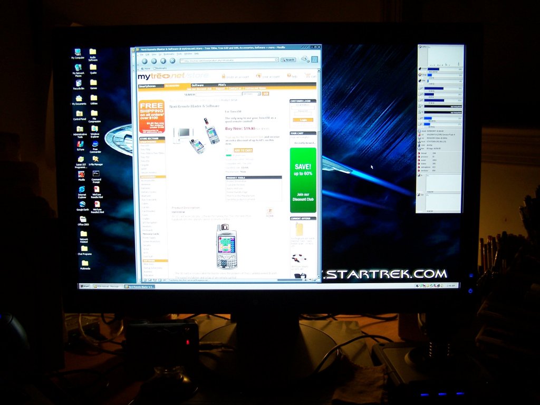Select the Control Panel desktop icon
This screenshot has width=540, height=405.
(x=80, y=115)
